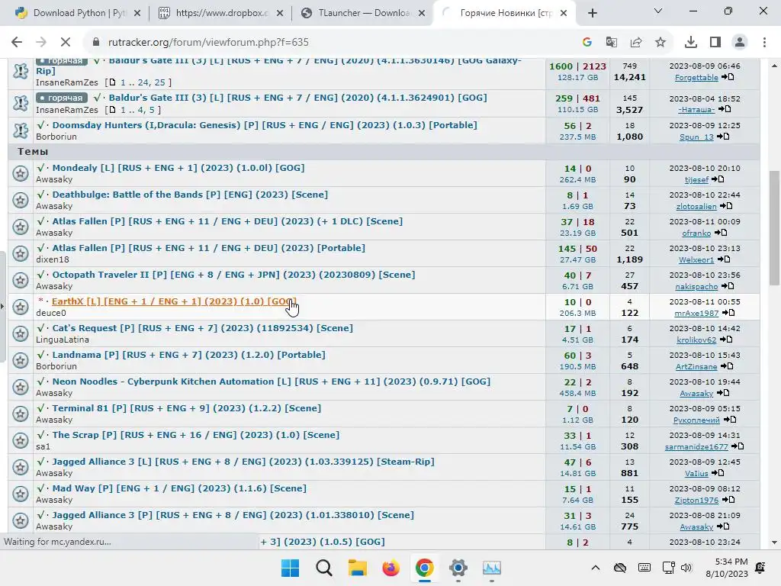Open Chrome downloads
Screen dimensions: 781x586
click(691, 43)
